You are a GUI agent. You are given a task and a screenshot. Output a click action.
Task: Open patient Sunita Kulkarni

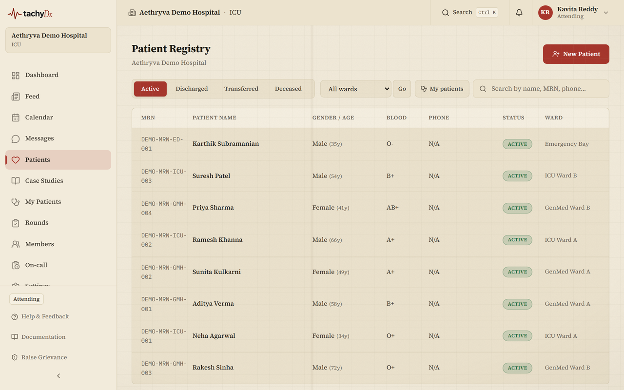[x=216, y=272]
